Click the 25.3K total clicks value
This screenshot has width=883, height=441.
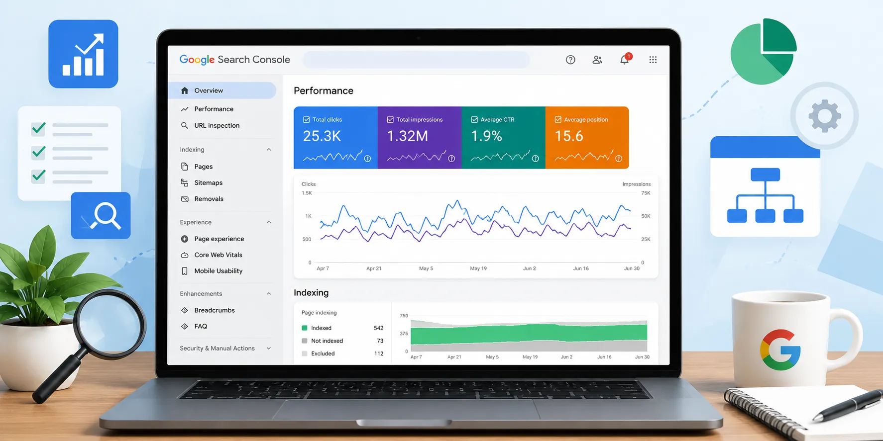coord(322,136)
